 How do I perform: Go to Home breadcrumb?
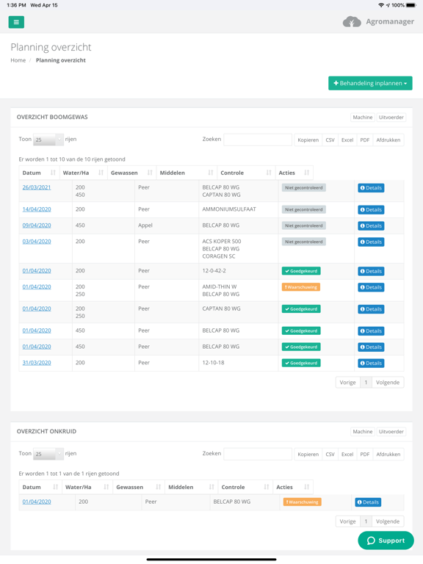click(x=18, y=60)
